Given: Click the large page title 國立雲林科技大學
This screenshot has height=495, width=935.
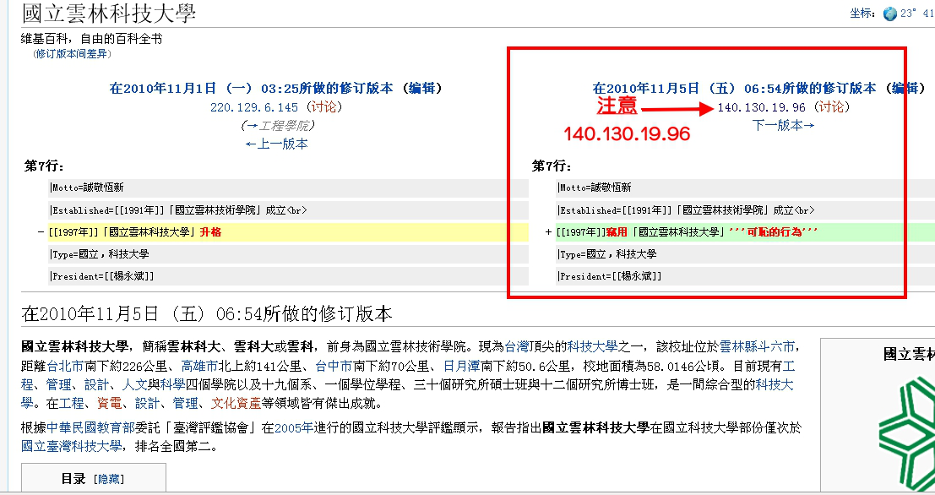Looking at the screenshot, I should coord(108,14).
